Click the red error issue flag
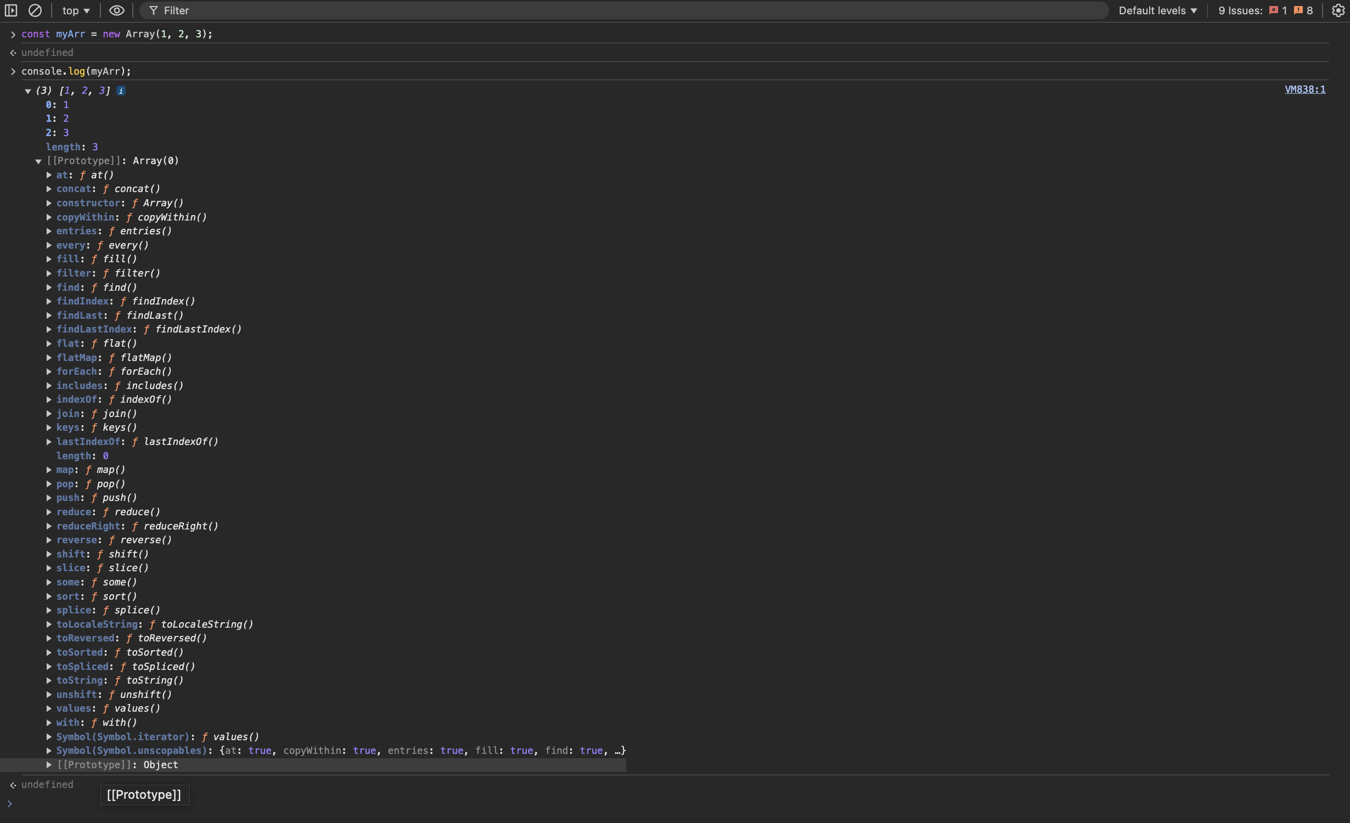 click(1274, 10)
